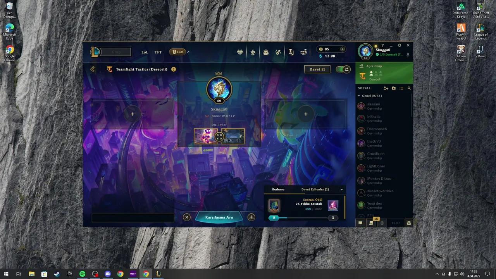The width and height of the screenshot is (496, 279).
Task: Select friend Crucifixion in list
Action: click(384, 156)
